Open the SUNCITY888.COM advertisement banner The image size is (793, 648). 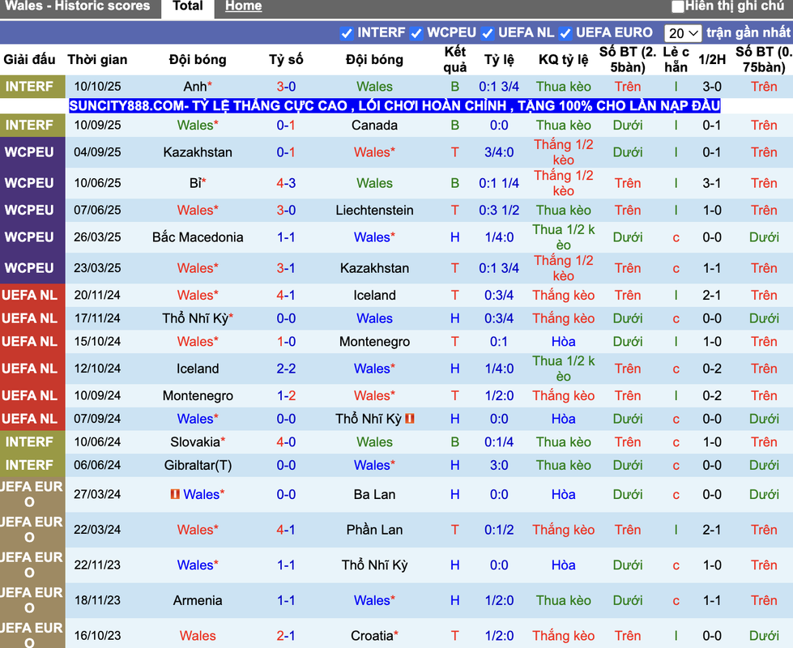point(394,106)
